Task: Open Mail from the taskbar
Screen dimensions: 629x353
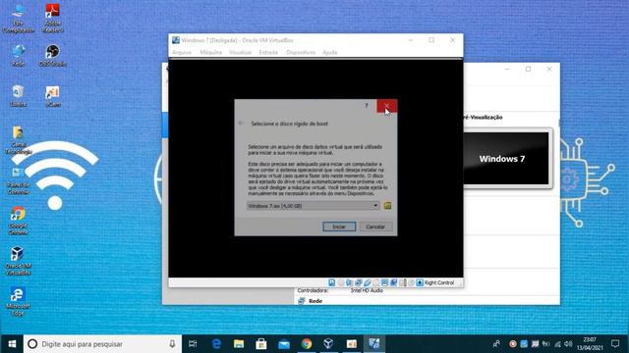Action: [x=284, y=344]
